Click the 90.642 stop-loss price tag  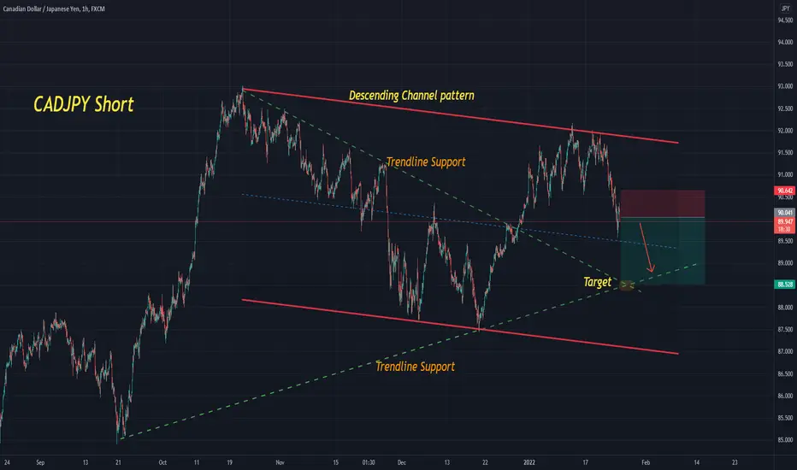click(784, 191)
